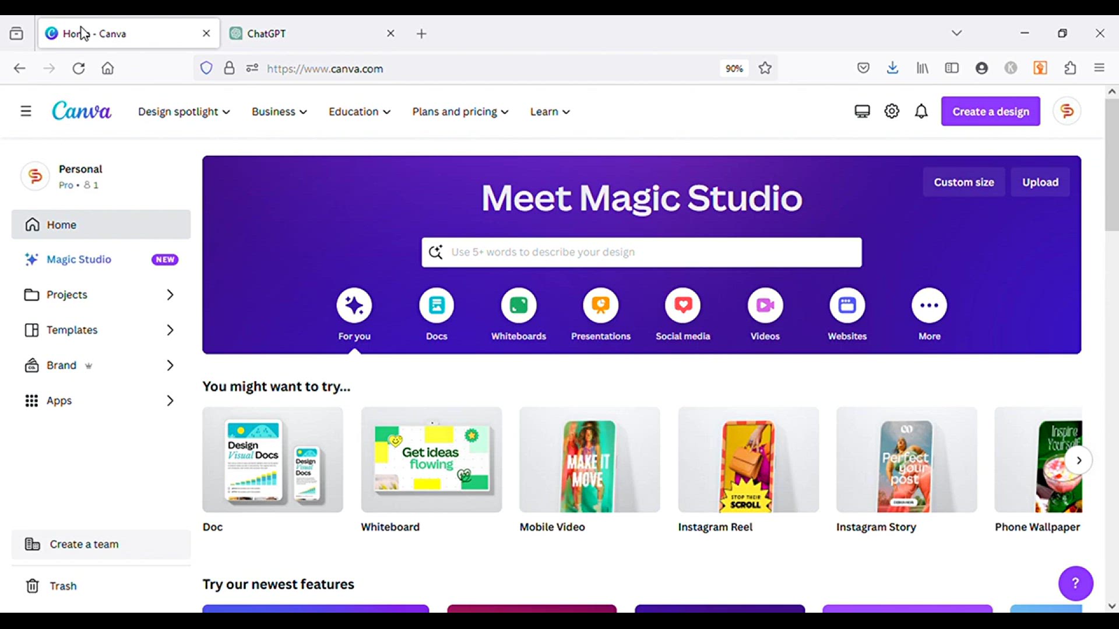Click the Canva logo
The image size is (1119, 629).
[82, 111]
